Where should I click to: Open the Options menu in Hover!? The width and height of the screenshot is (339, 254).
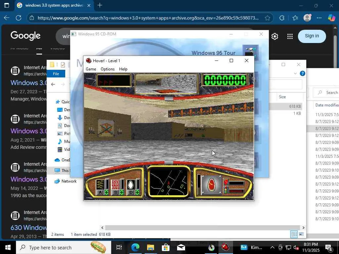tap(108, 69)
